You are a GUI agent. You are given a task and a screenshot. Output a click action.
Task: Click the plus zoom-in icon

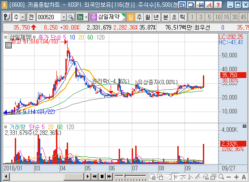point(236,177)
